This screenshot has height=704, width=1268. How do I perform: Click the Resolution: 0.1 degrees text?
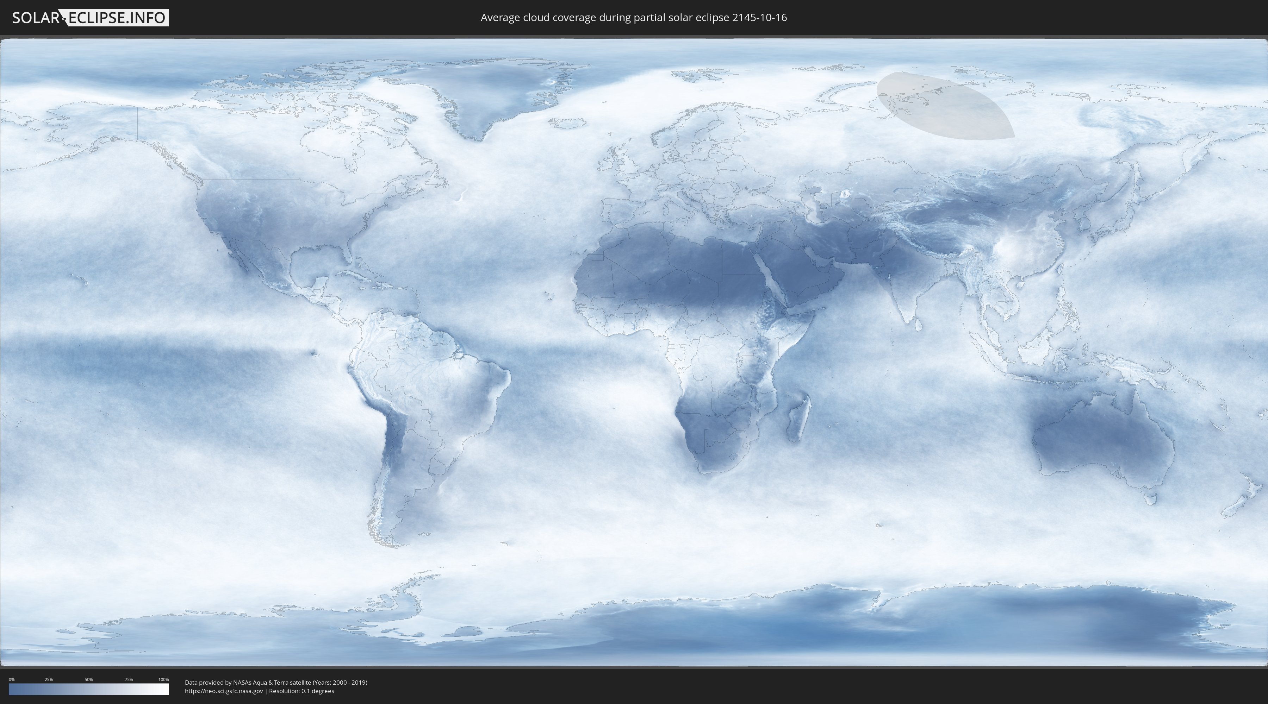tap(301, 691)
